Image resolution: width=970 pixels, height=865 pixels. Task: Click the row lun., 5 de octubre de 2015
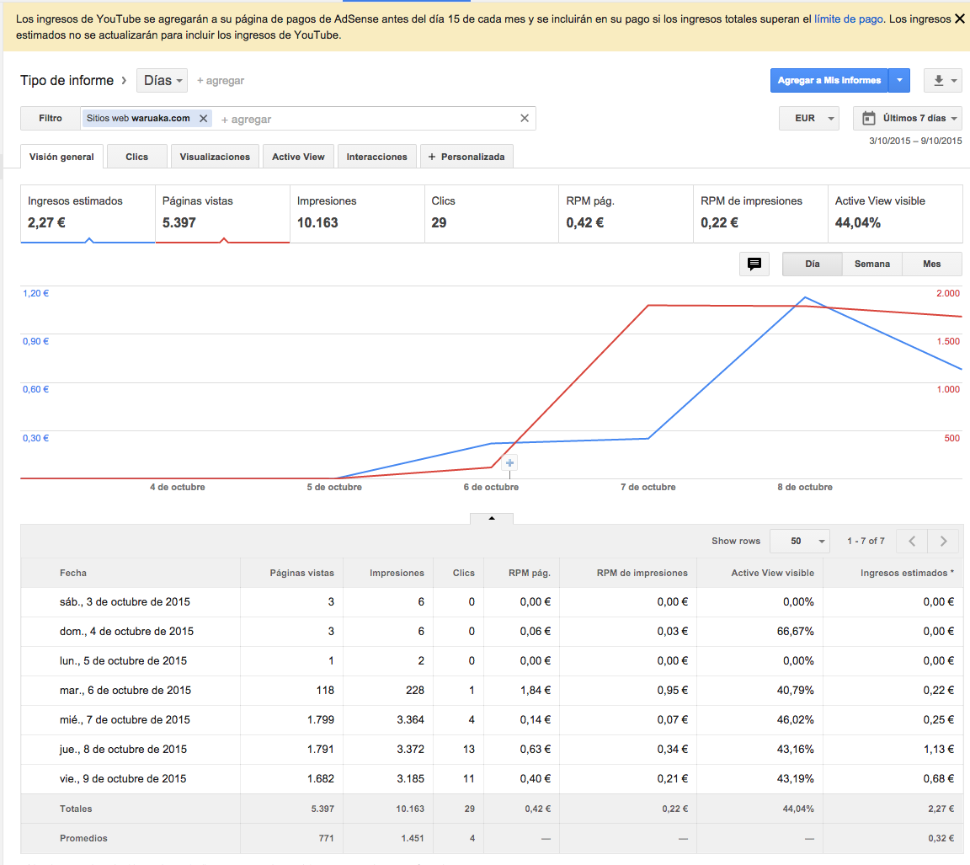pos(492,661)
